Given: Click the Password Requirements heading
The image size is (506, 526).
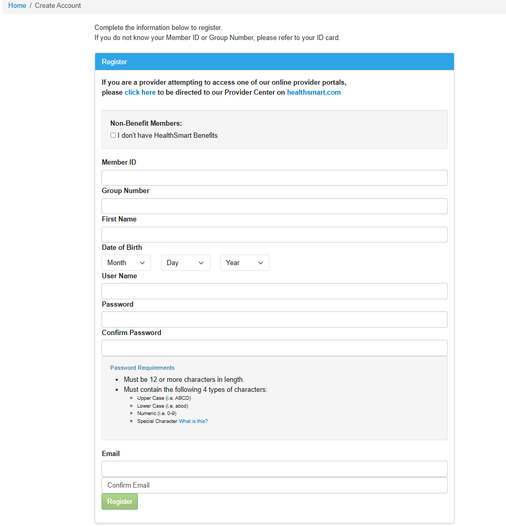Looking at the screenshot, I should (142, 368).
